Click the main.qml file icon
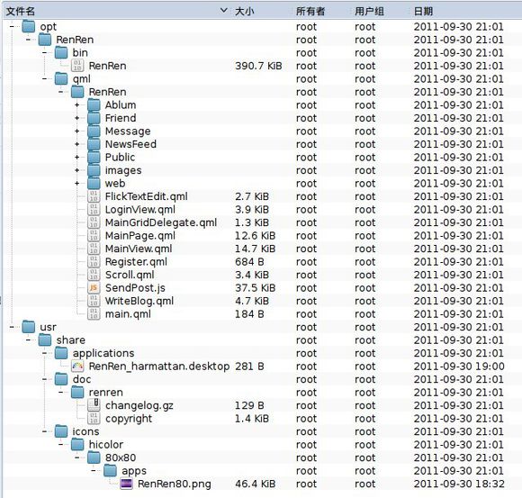Viewport: 522px width, 498px height. pyautogui.click(x=94, y=313)
